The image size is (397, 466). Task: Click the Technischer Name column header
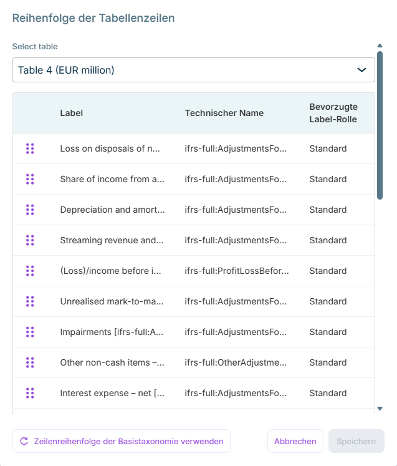coord(224,113)
